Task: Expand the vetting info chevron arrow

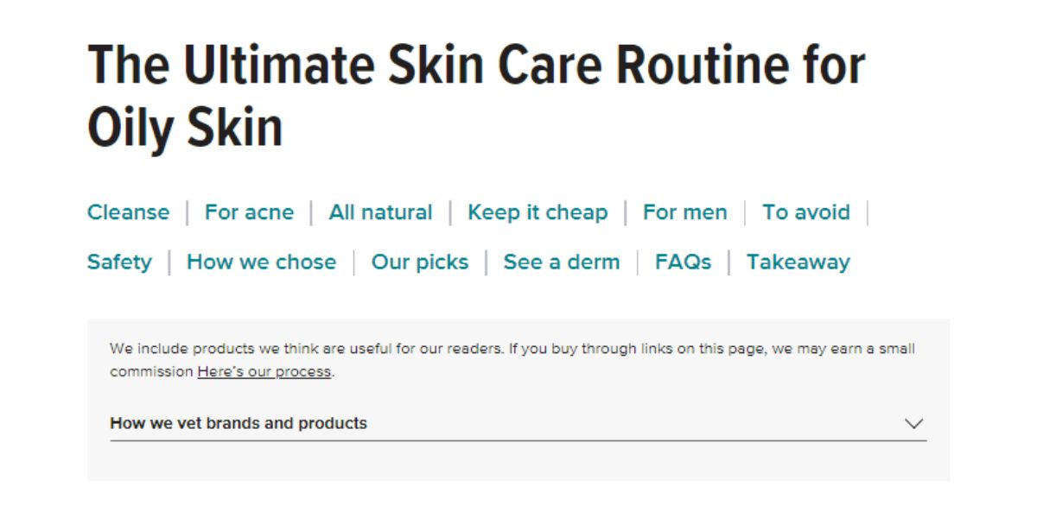Action: click(x=913, y=423)
